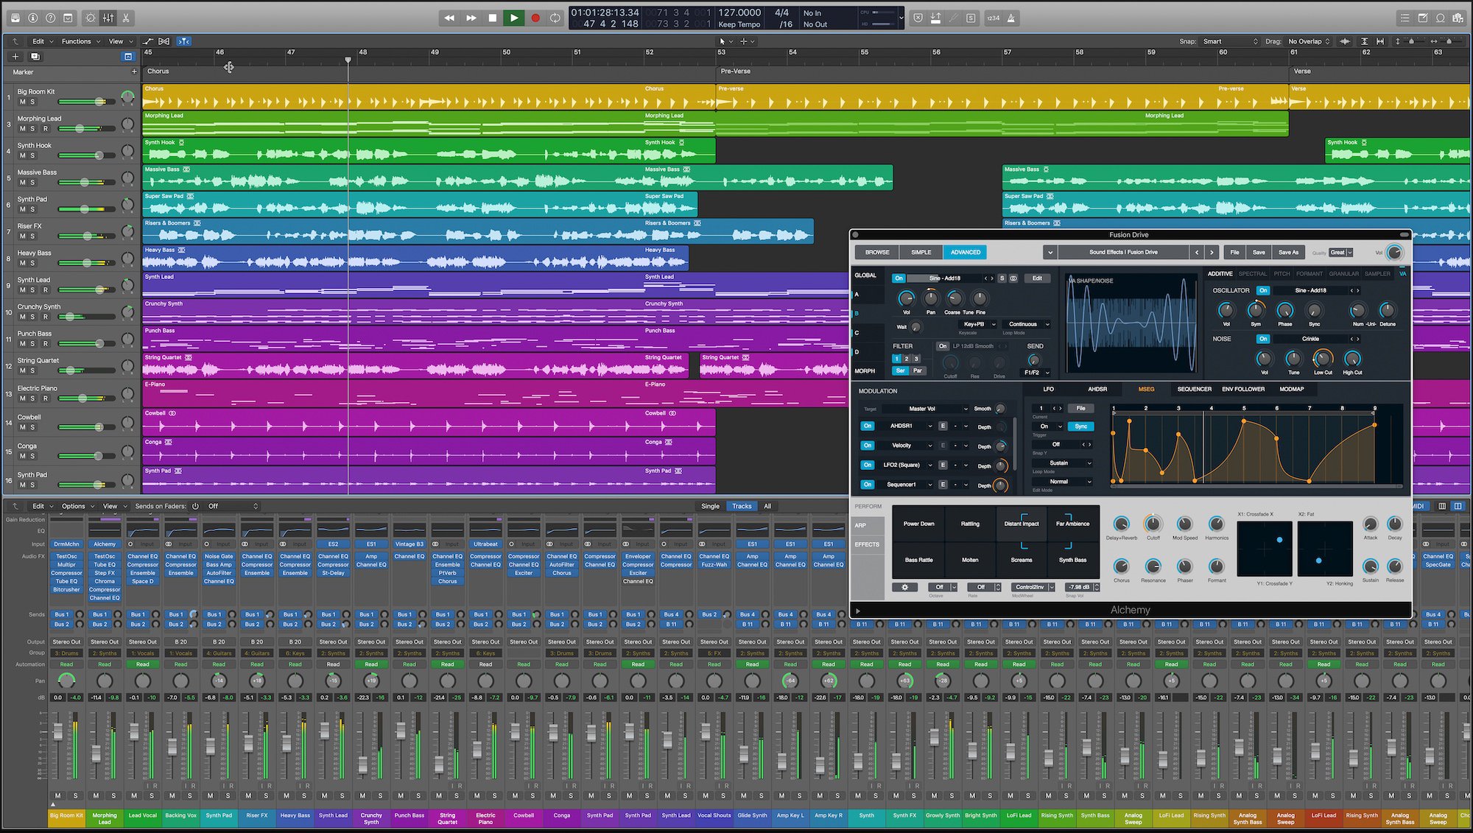The width and height of the screenshot is (1473, 833).
Task: Toggle Cycle mode in transport
Action: point(555,18)
